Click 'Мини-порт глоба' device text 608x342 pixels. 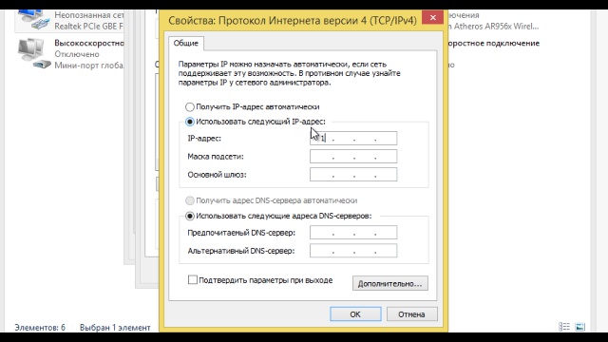89,66
